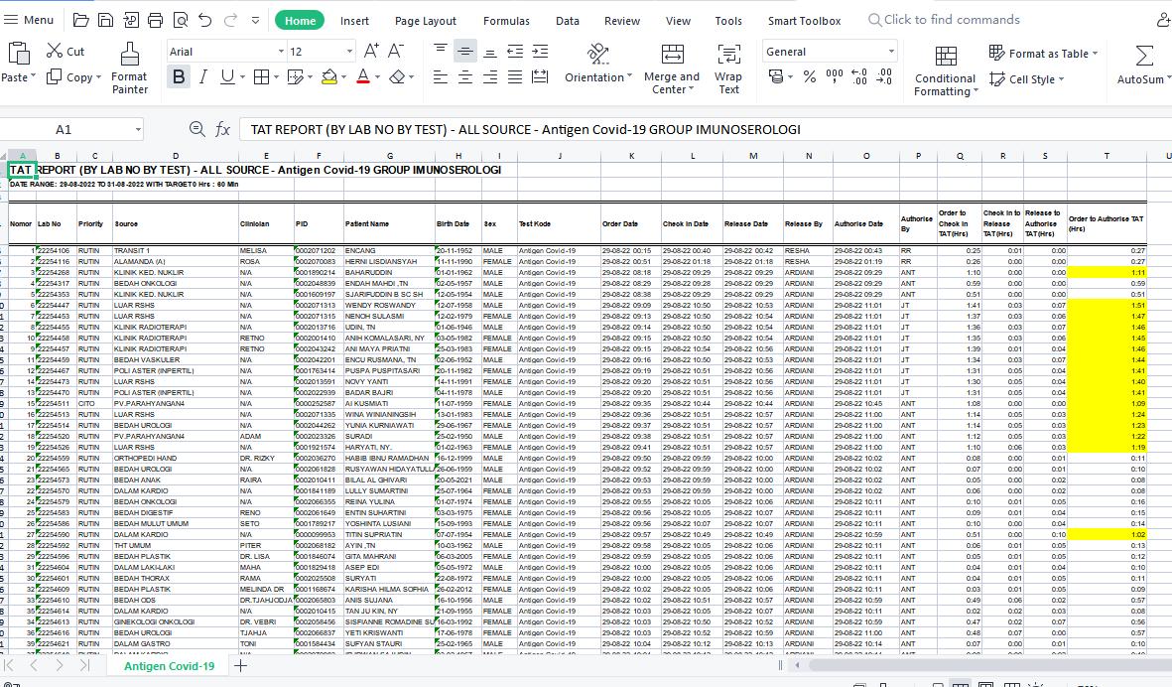This screenshot has height=687, width=1172.
Task: Open the Arial font name dropdown
Action: tap(280, 52)
